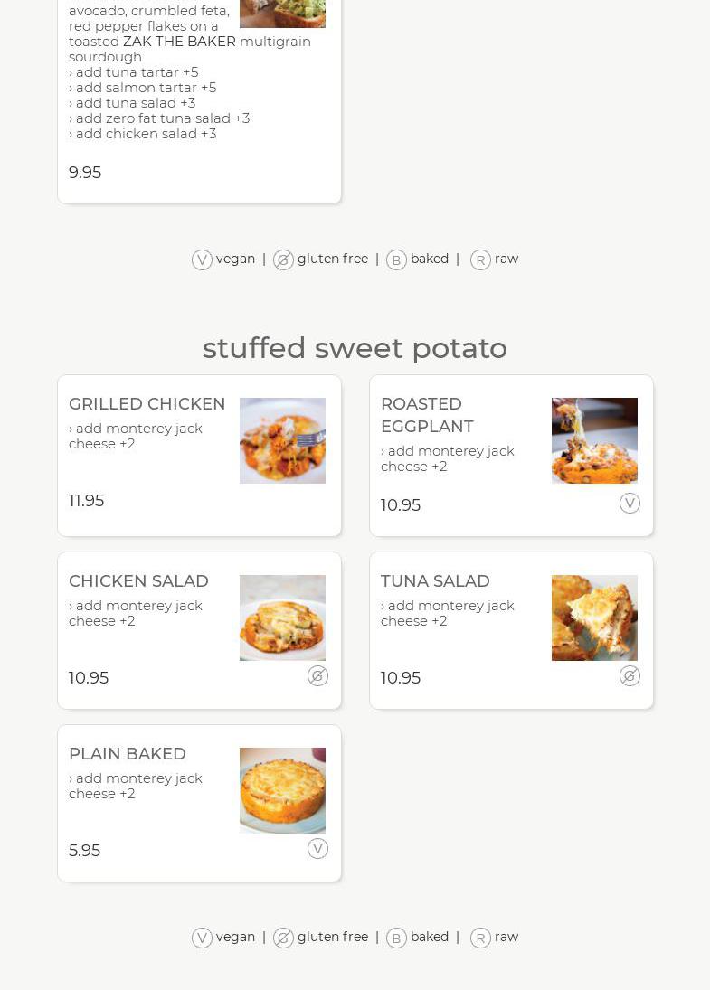Screen dimensions: 710x990
Task: Open the Roasted Eggplant photo
Action: tap(594, 440)
